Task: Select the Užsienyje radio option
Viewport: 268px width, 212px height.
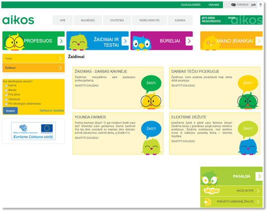Action: tap(6, 100)
